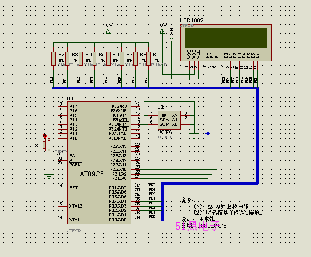
Task: Select the U1 component label
Action: click(70, 99)
